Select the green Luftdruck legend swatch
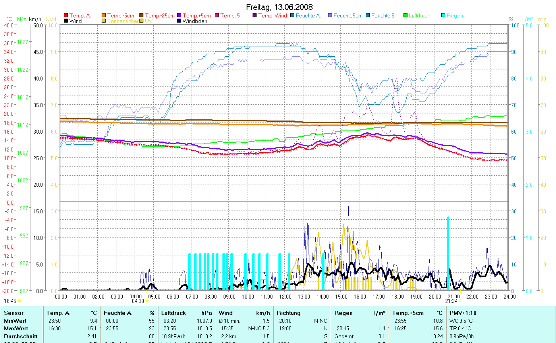 405,16
